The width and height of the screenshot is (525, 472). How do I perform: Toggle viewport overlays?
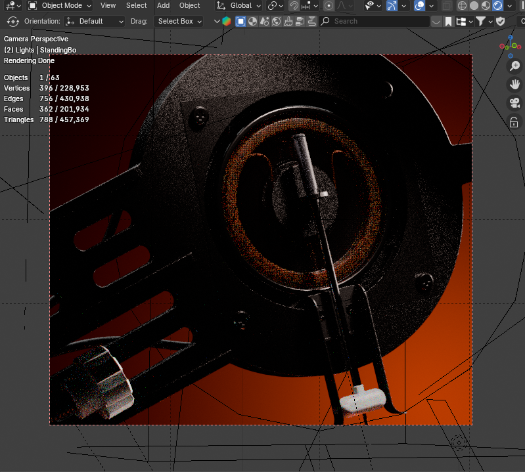(x=419, y=5)
